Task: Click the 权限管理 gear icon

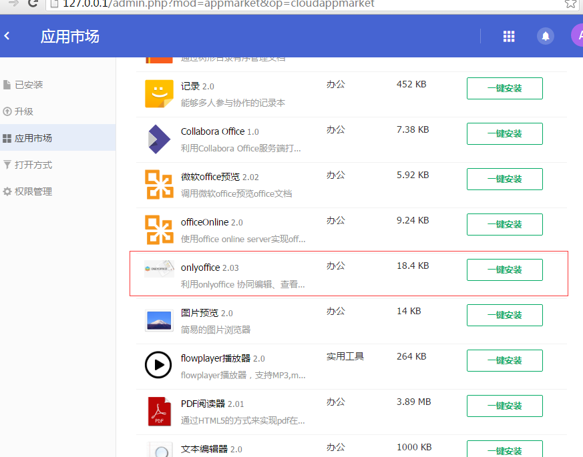Action: (x=7, y=191)
